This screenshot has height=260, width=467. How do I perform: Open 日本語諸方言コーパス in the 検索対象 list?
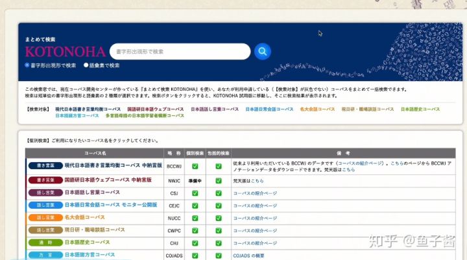click(x=77, y=115)
